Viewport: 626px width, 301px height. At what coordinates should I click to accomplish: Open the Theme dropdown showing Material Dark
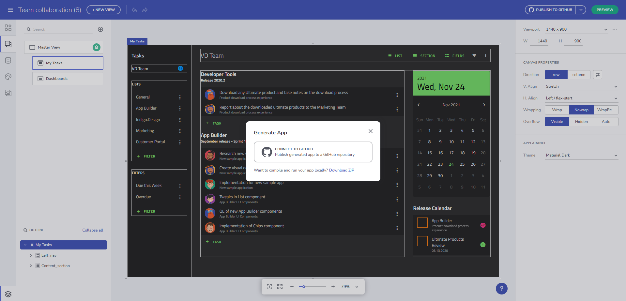pyautogui.click(x=581, y=155)
